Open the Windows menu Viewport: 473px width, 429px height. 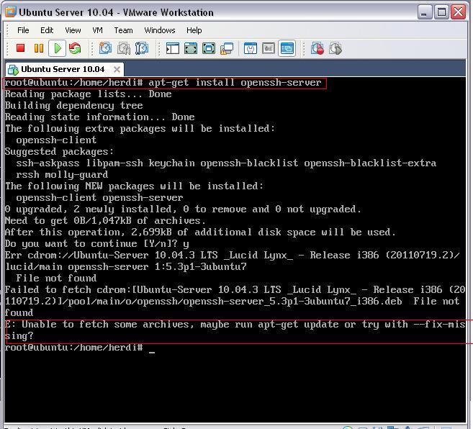pos(160,30)
